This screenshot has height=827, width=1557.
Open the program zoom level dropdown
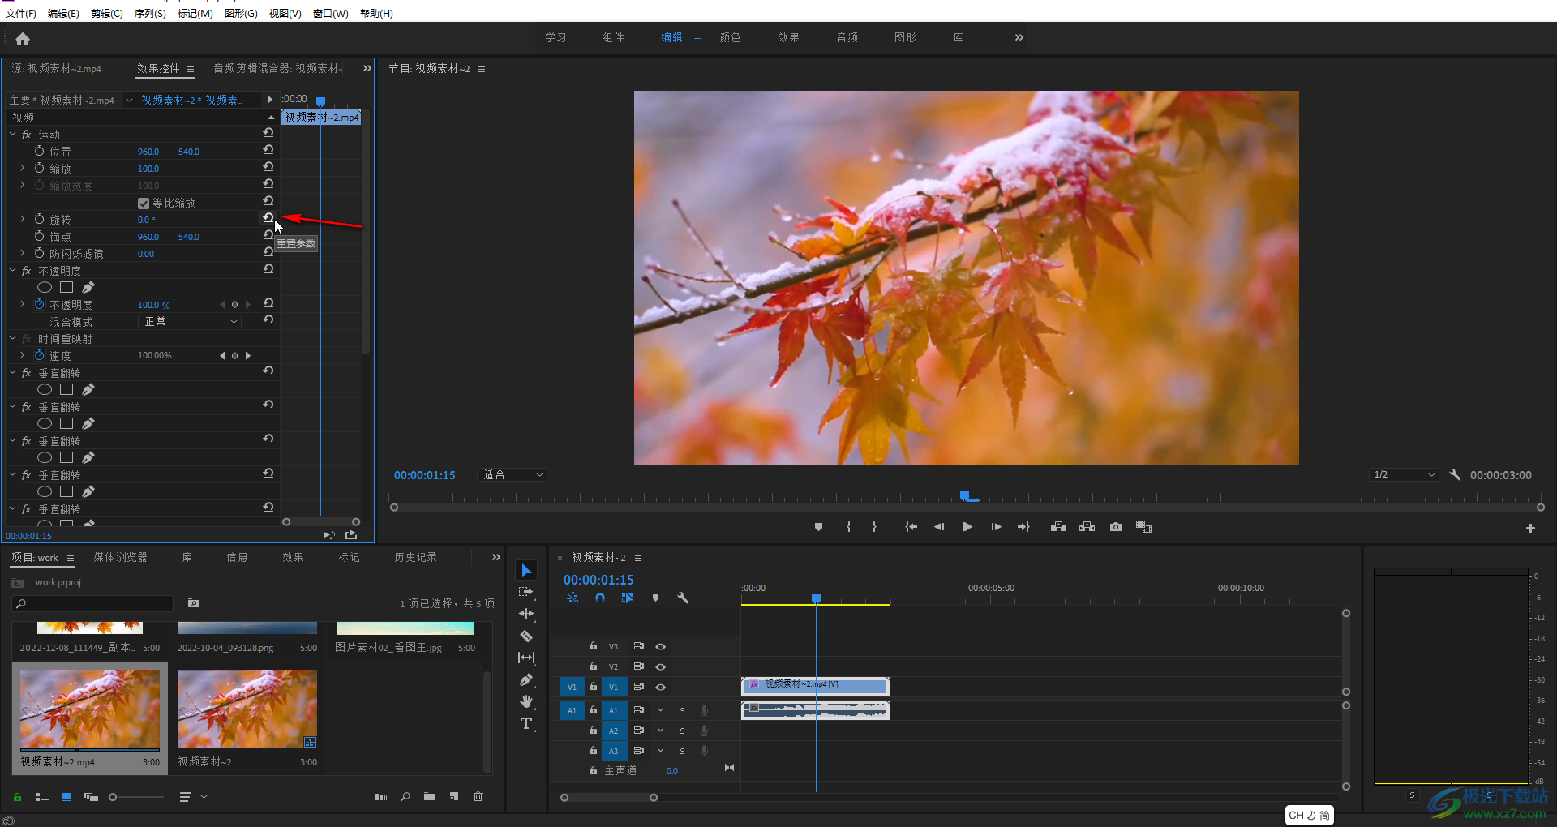coord(513,474)
